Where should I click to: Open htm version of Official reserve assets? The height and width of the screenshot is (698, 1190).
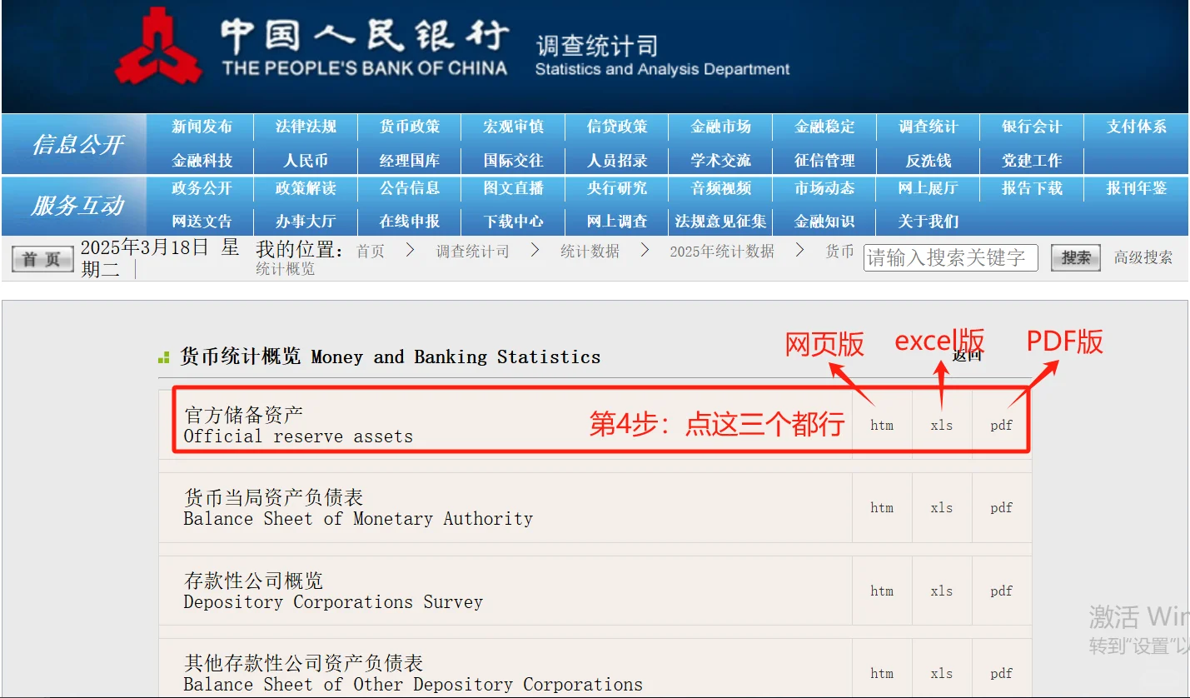(x=882, y=425)
